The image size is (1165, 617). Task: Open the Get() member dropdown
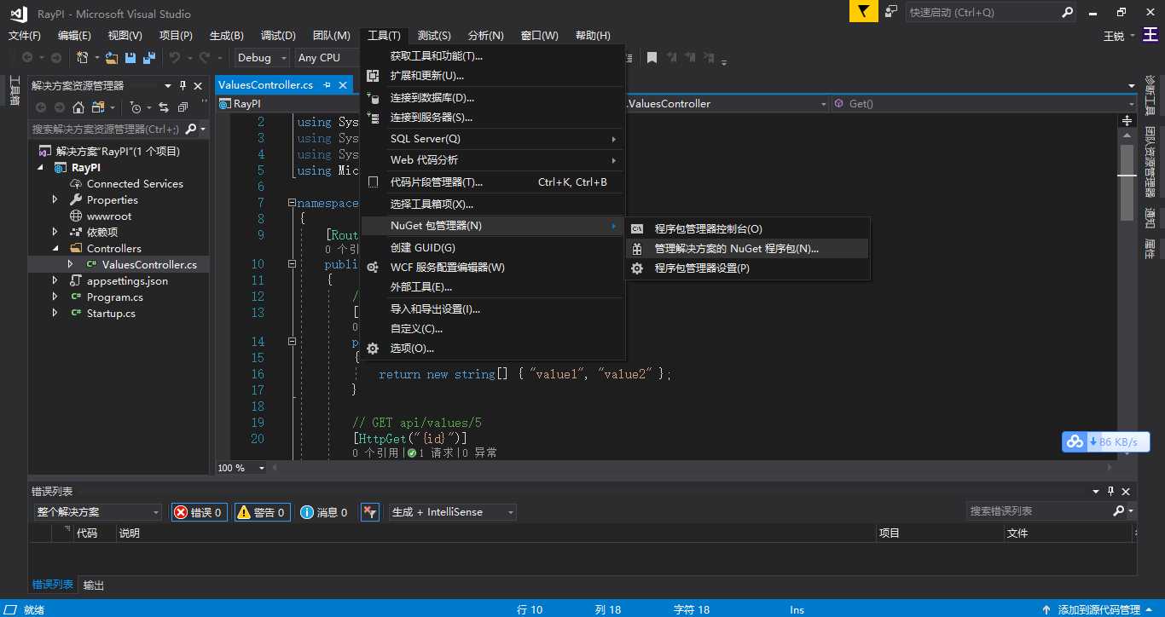pyautogui.click(x=983, y=103)
